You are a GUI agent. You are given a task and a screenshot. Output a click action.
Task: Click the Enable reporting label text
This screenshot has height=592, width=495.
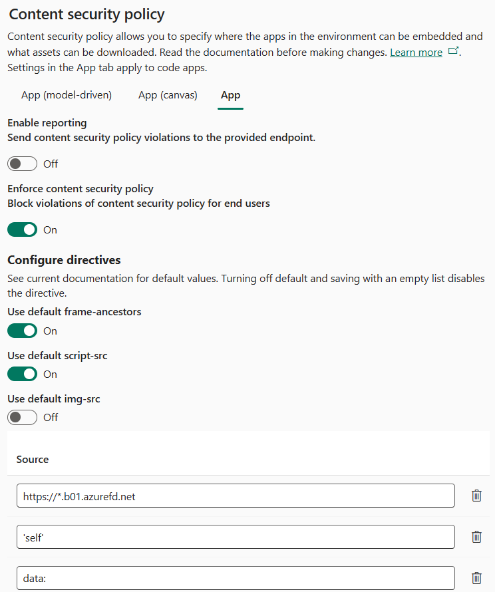click(47, 123)
